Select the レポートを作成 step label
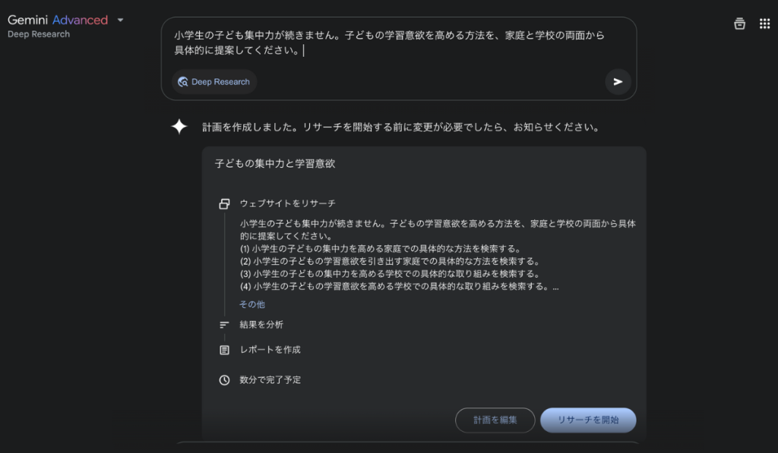The height and width of the screenshot is (453, 778). (270, 350)
